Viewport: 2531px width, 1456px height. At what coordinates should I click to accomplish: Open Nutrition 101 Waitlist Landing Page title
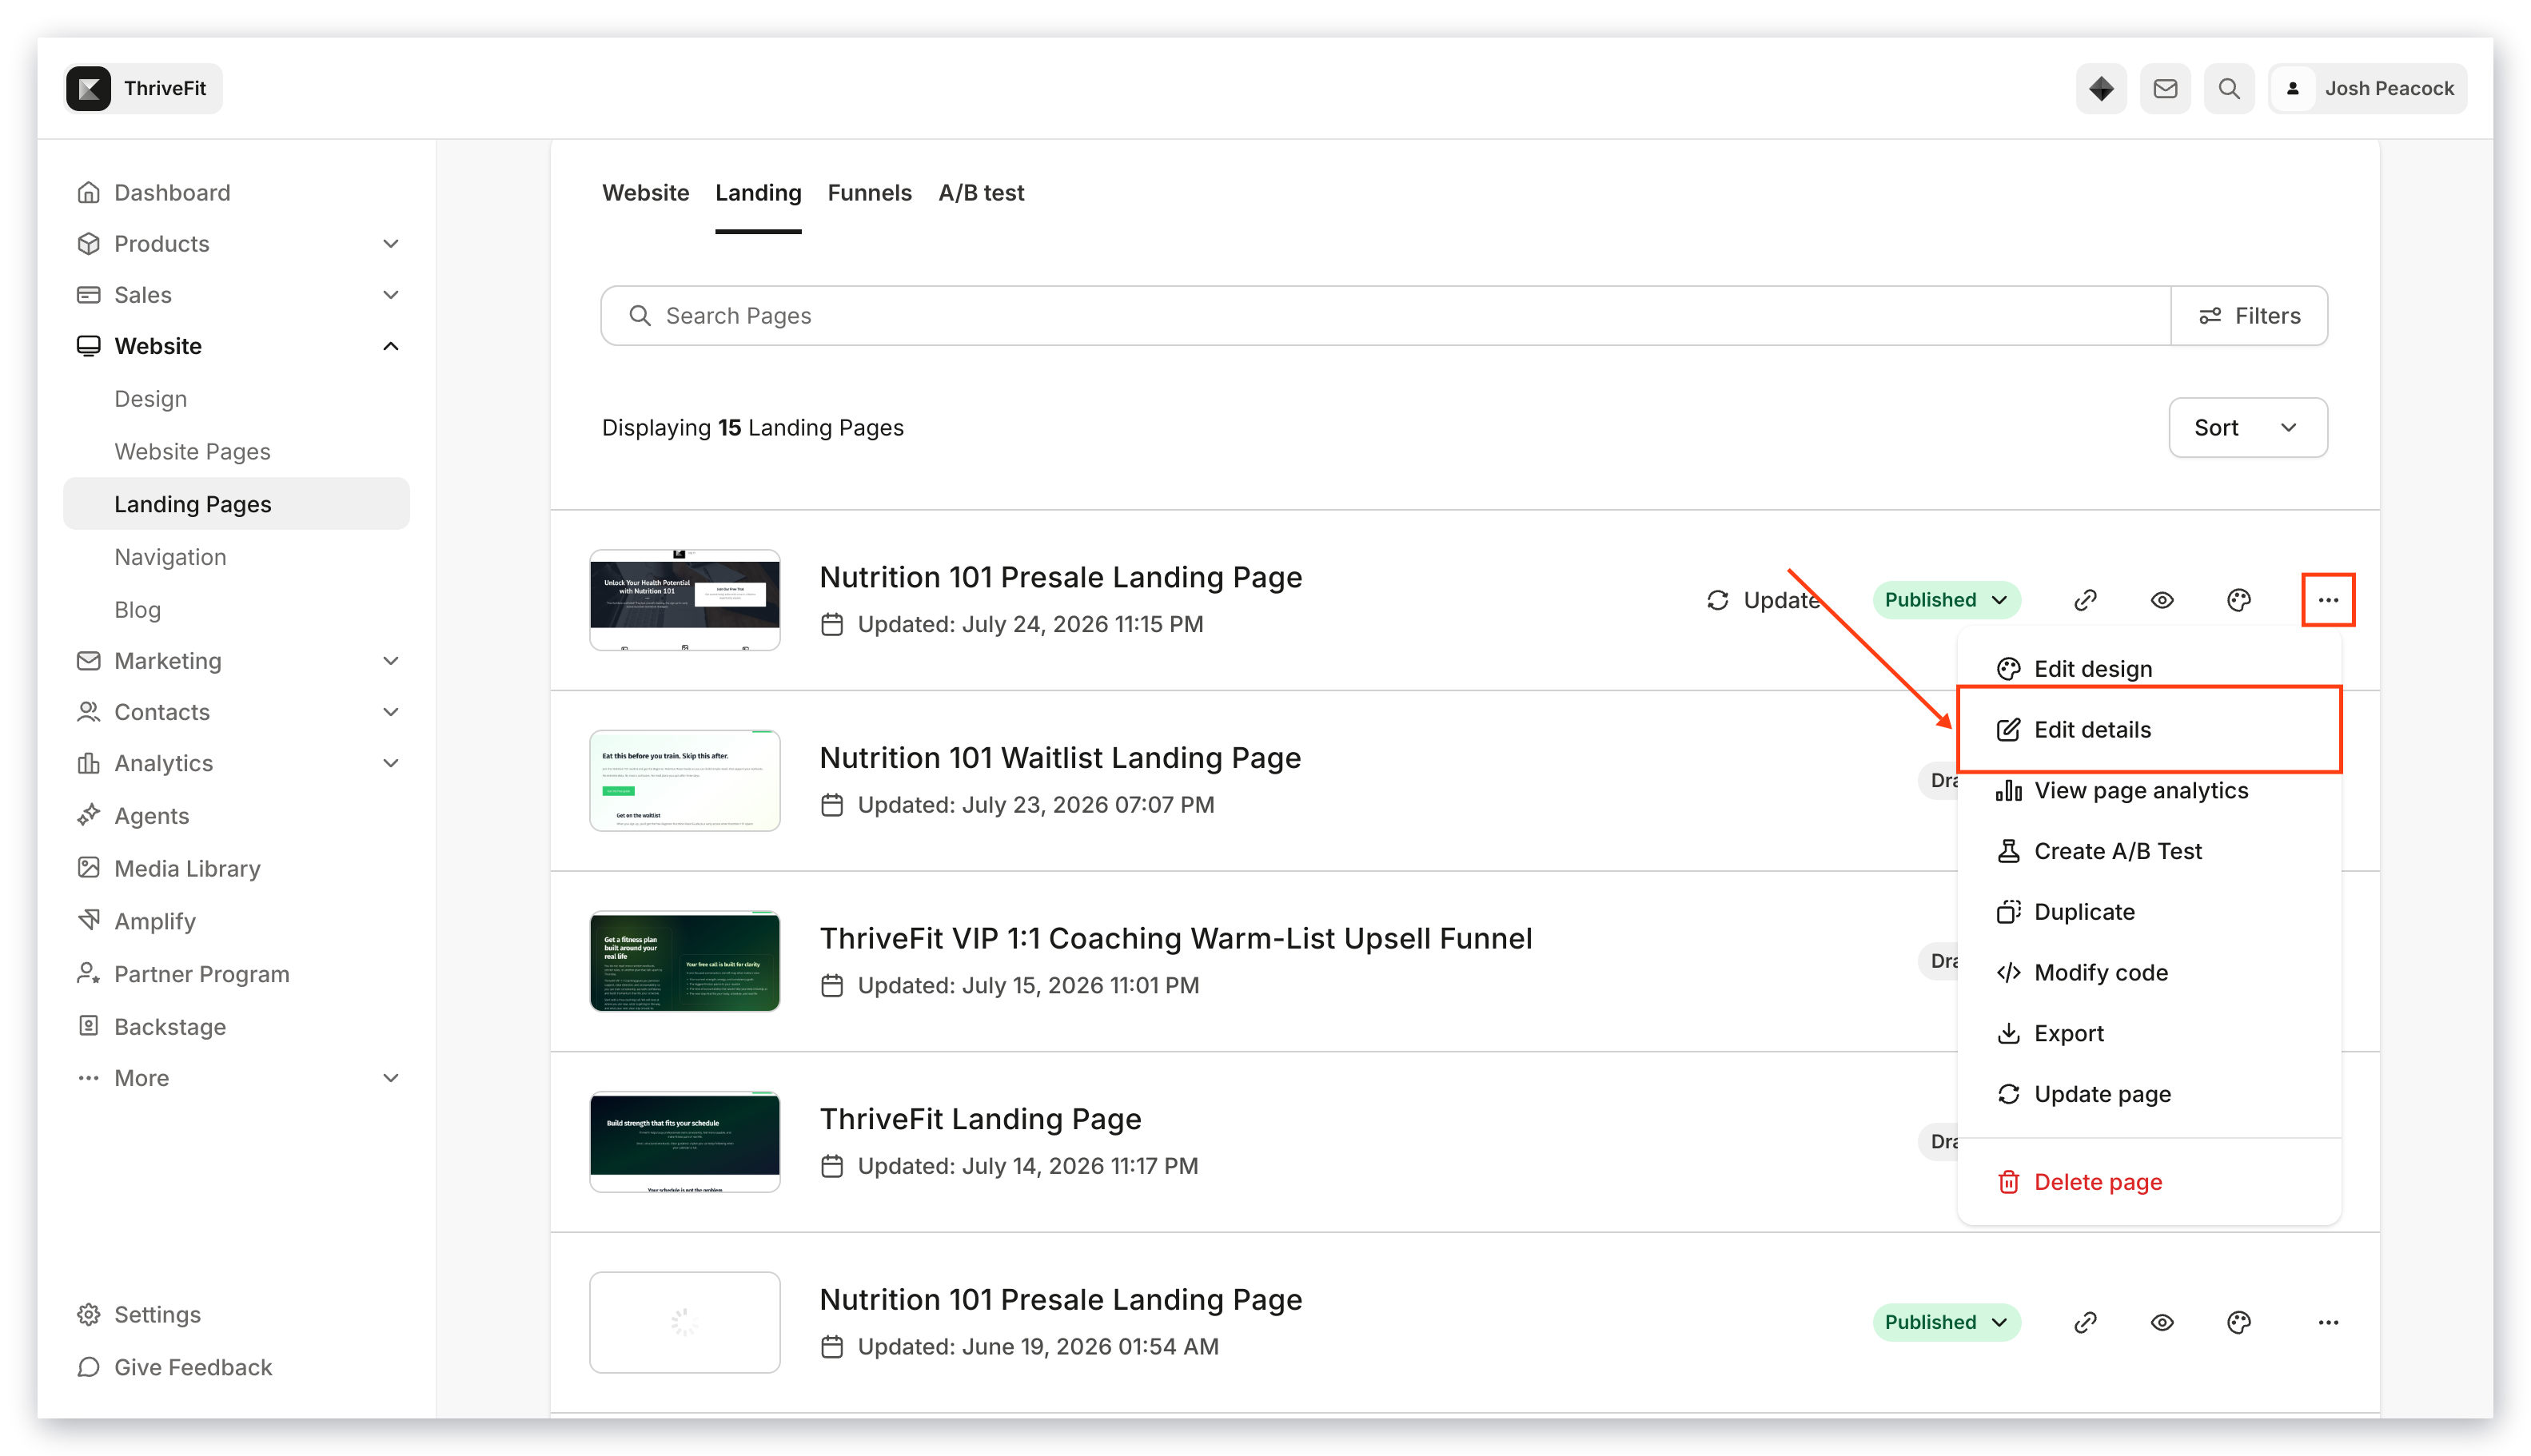pos(1059,757)
